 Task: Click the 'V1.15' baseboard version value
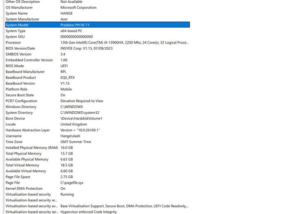pos(65,83)
